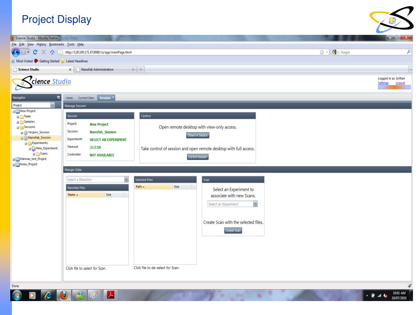Expand the Team tree node

point(18,117)
